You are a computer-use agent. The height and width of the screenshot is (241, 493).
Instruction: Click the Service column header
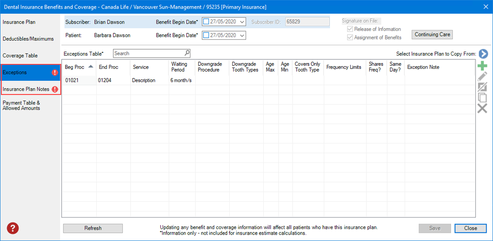pyautogui.click(x=149, y=67)
